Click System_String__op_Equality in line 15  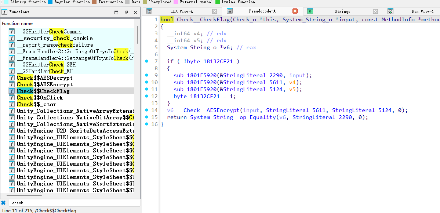(x=233, y=117)
